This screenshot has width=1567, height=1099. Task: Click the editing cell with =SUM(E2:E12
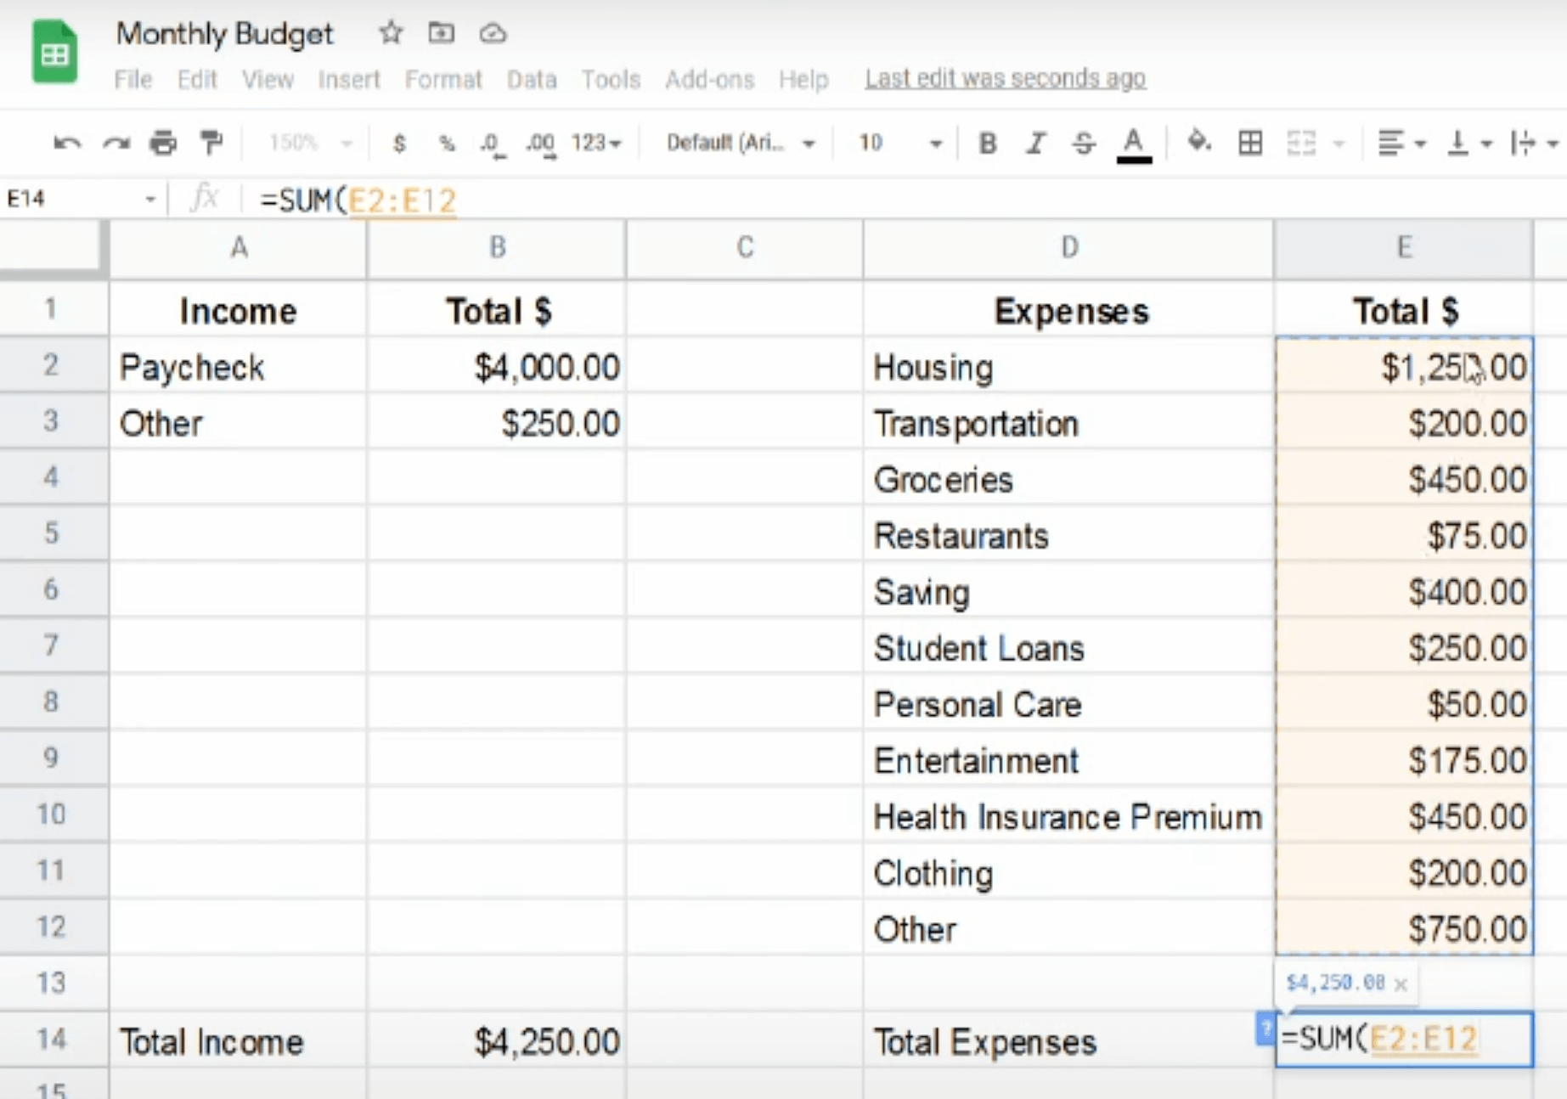pos(1404,1040)
